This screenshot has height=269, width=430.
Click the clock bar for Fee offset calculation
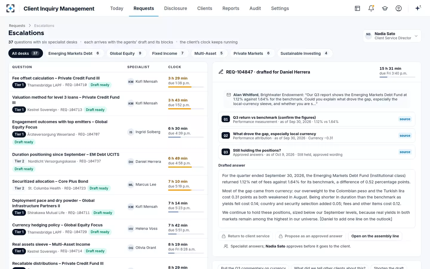click(186, 87)
